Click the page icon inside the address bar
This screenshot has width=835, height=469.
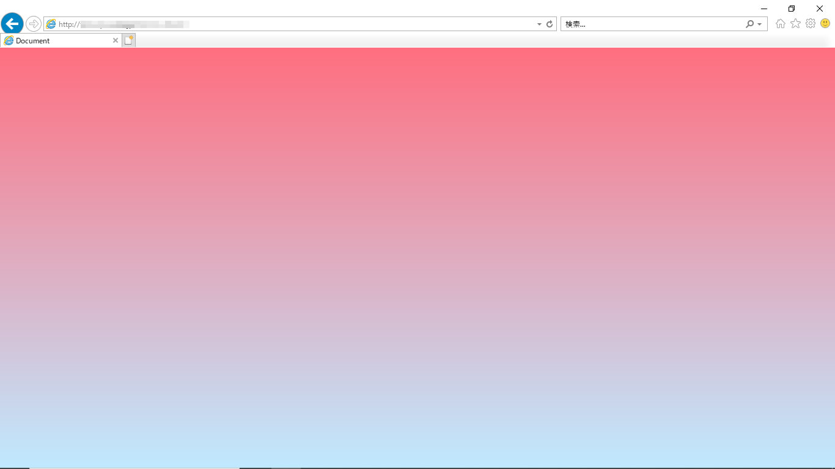51,24
